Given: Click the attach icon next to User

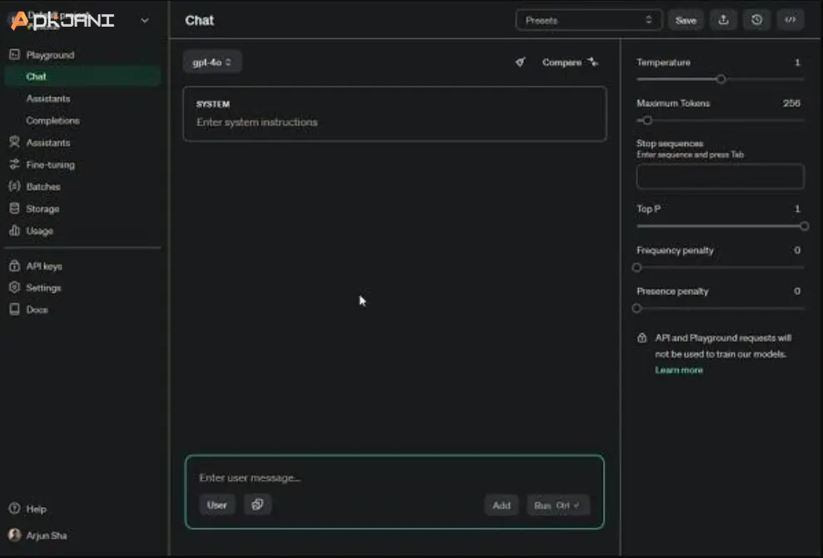Looking at the screenshot, I should point(257,505).
